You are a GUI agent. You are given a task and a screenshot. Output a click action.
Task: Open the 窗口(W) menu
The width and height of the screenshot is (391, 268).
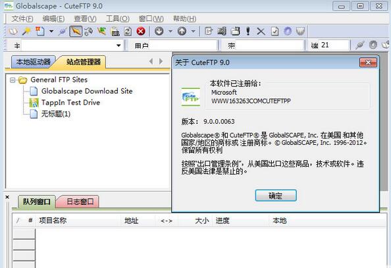(x=151, y=18)
